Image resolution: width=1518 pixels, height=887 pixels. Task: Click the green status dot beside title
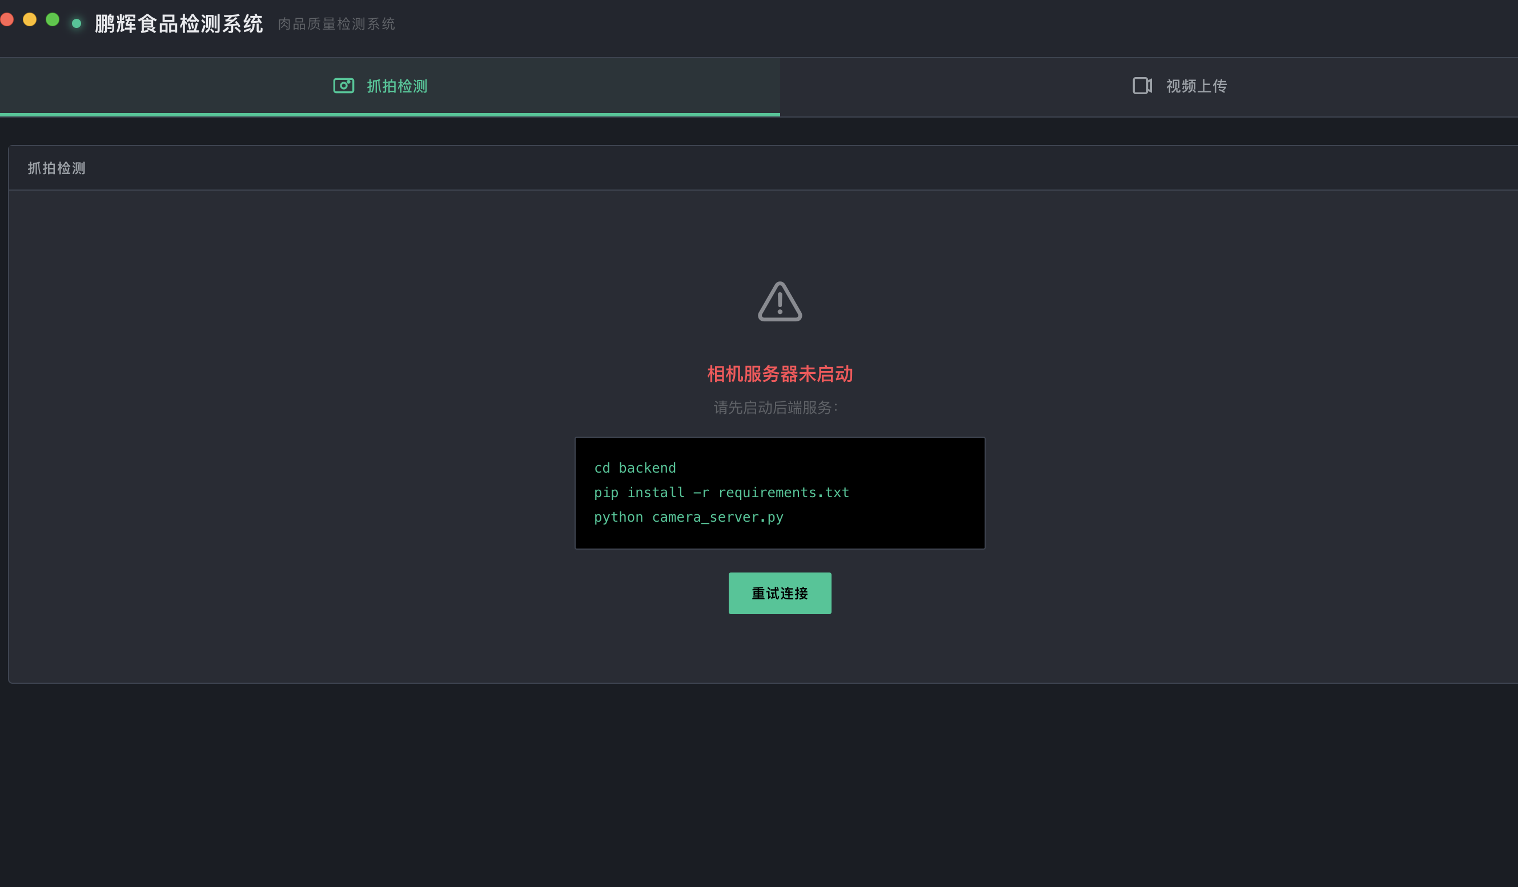(77, 23)
